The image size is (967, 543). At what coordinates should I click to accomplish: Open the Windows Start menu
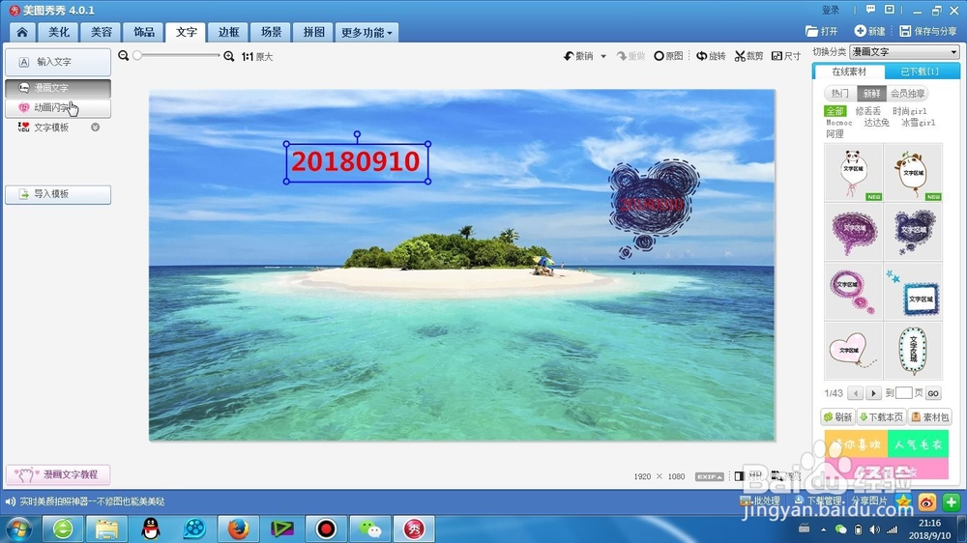click(x=17, y=529)
